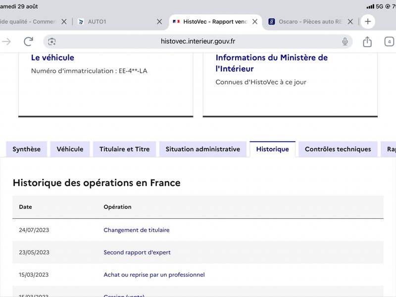
Task: Tap the address bar histovec.interieur.gouv.fr
Action: (198, 42)
